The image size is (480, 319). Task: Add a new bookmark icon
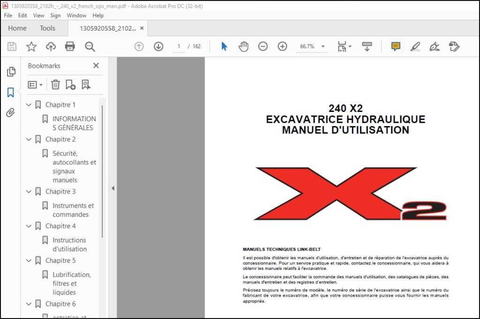tap(70, 85)
